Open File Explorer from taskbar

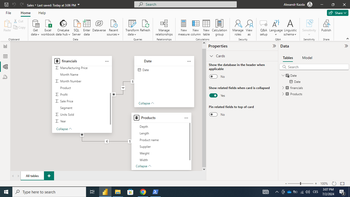pos(118,192)
